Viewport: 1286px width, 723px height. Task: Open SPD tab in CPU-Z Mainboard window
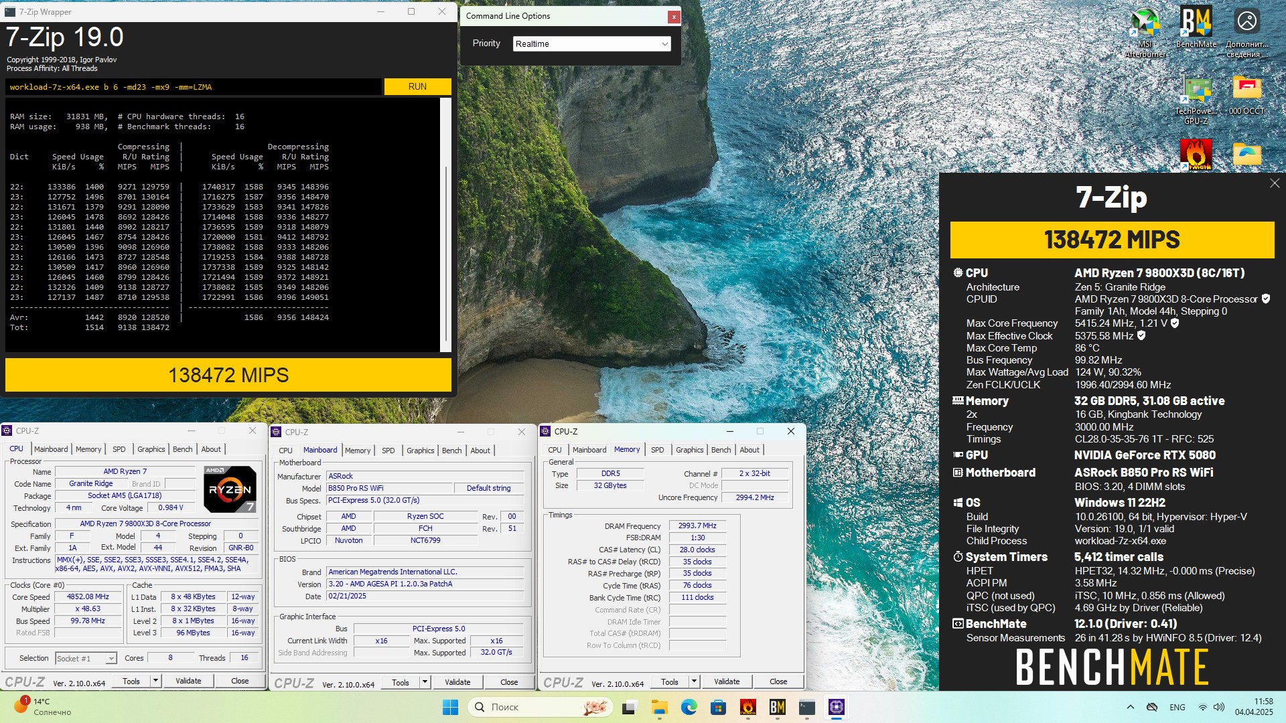(x=388, y=451)
